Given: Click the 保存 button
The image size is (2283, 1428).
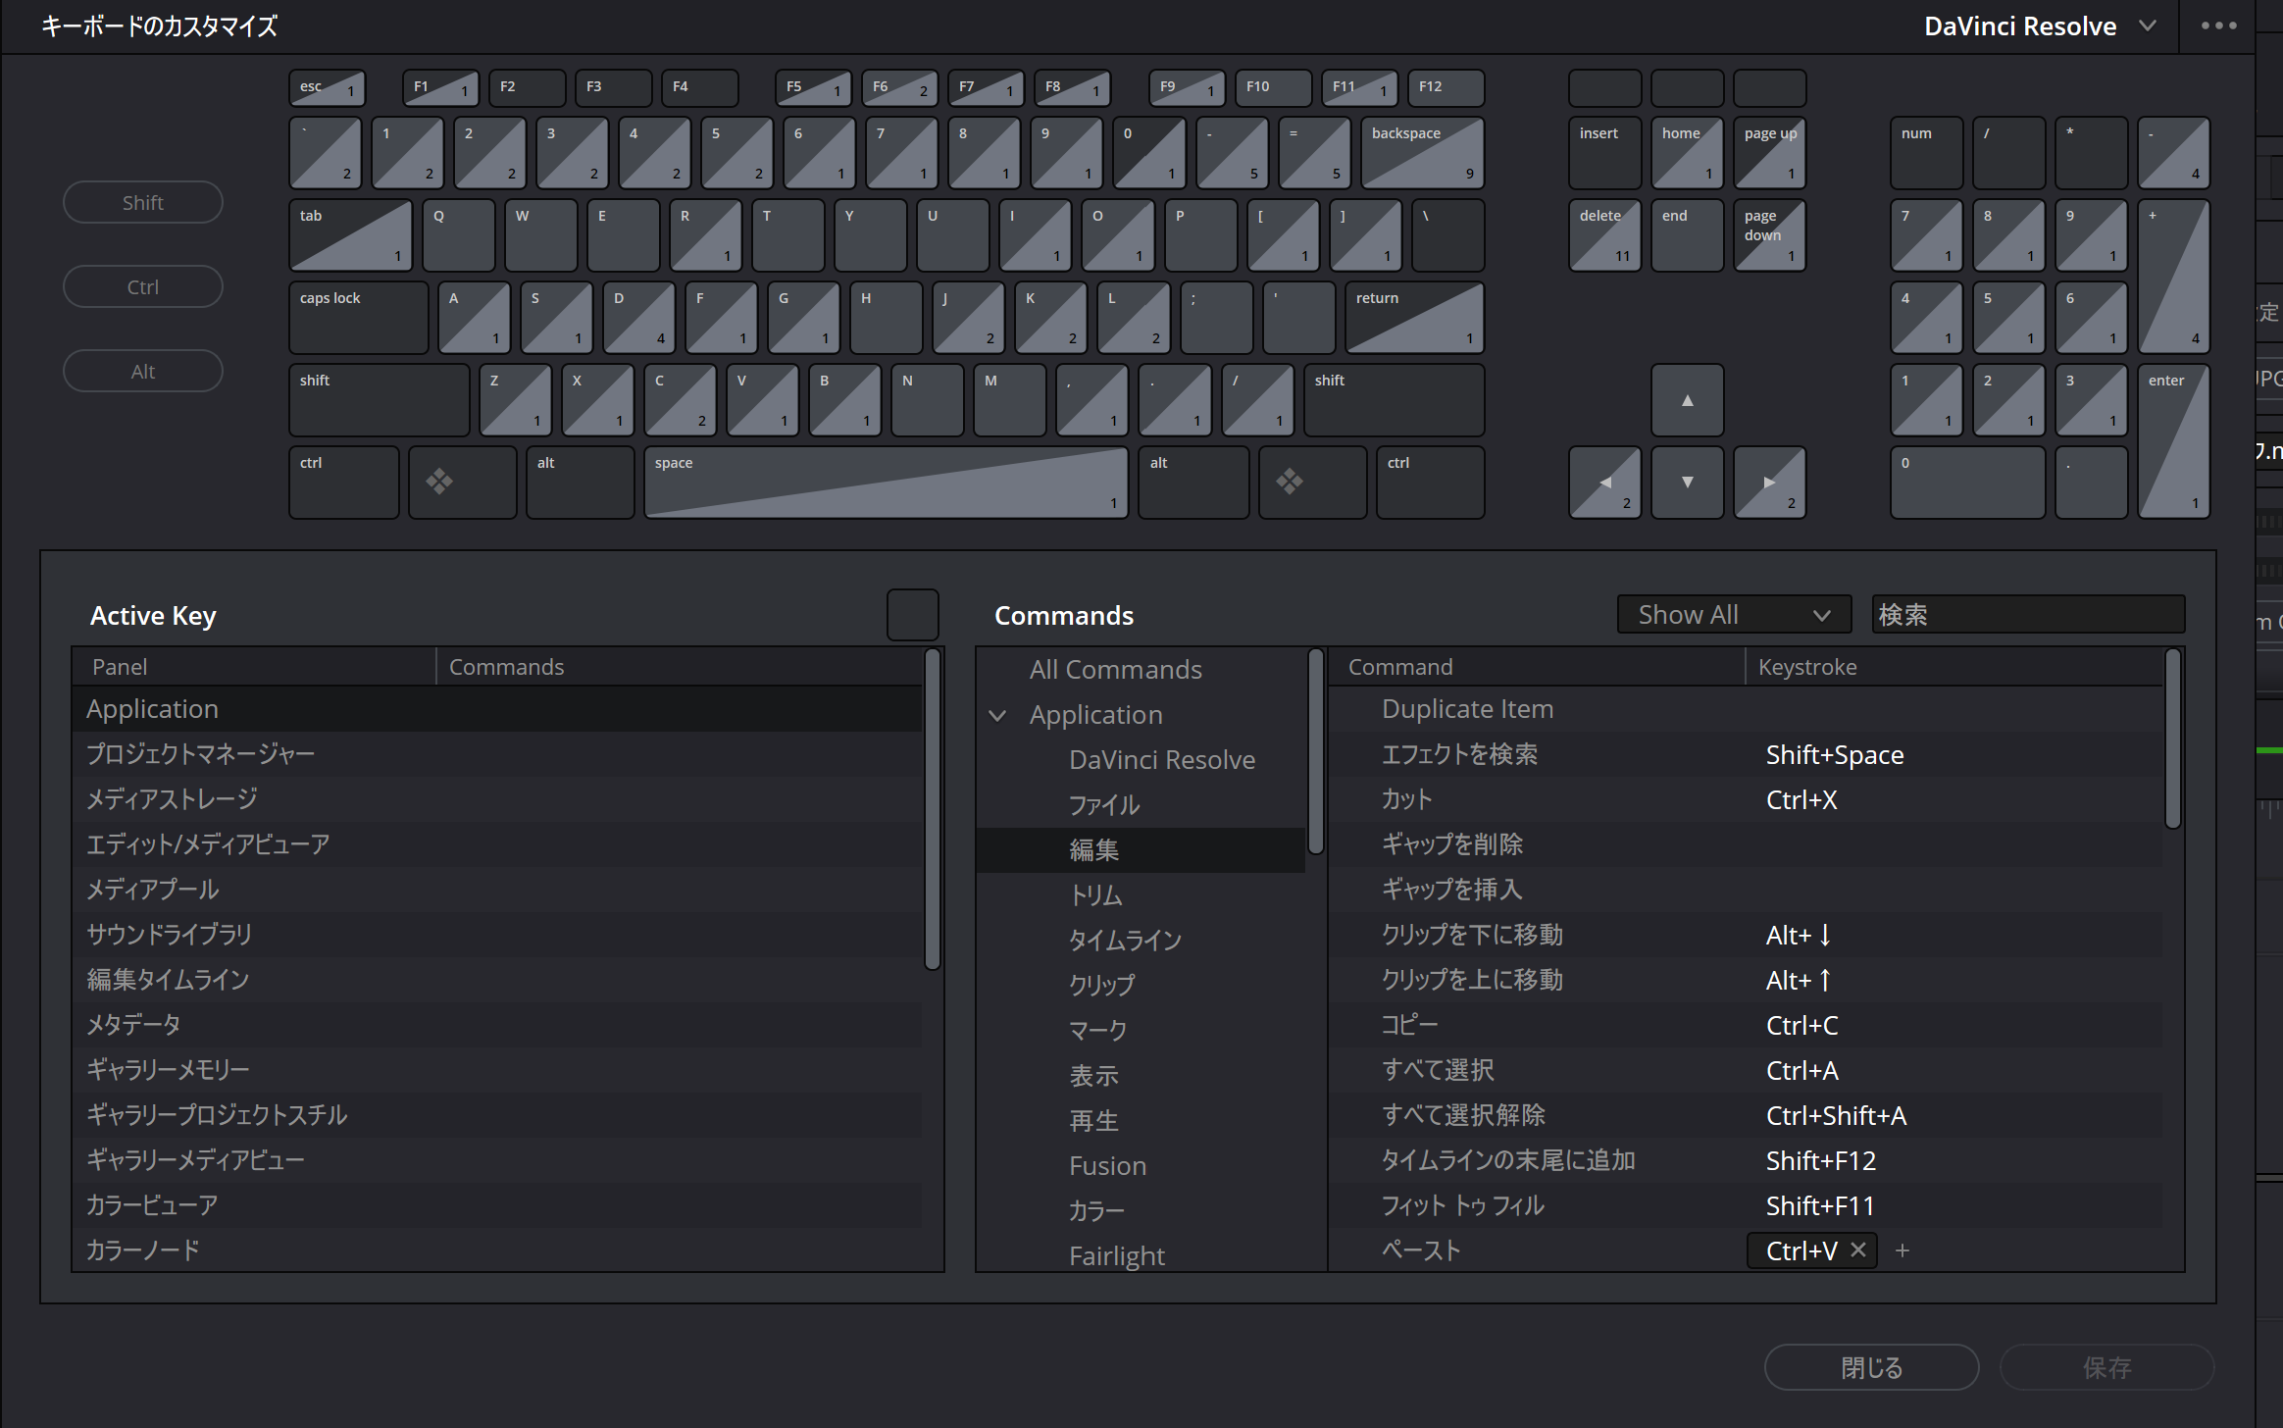Looking at the screenshot, I should pos(2106,1367).
